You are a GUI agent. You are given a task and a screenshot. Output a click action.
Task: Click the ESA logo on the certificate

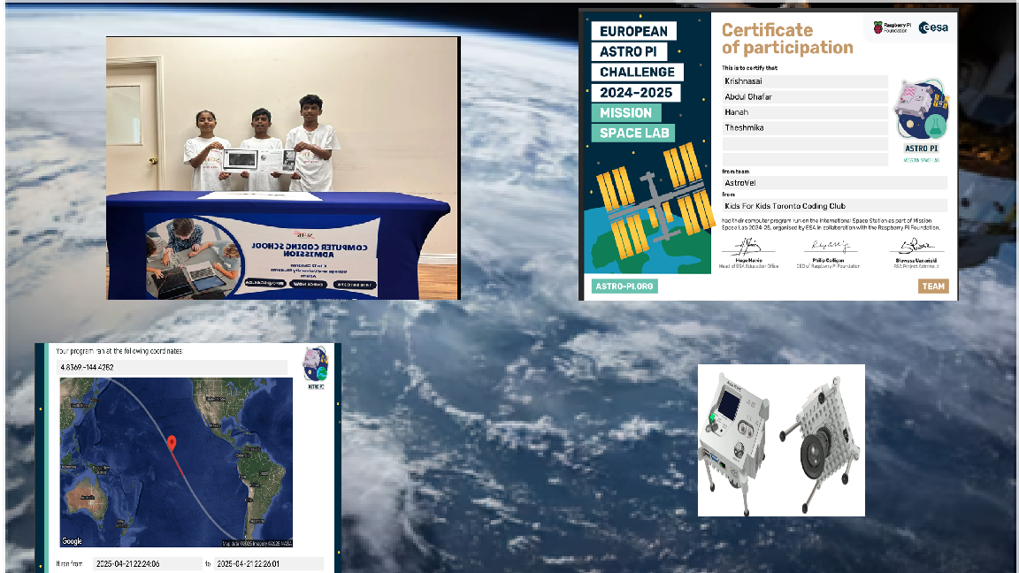point(933,27)
